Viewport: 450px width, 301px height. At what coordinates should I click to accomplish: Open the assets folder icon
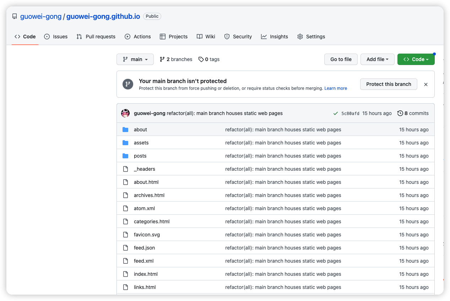click(x=125, y=143)
